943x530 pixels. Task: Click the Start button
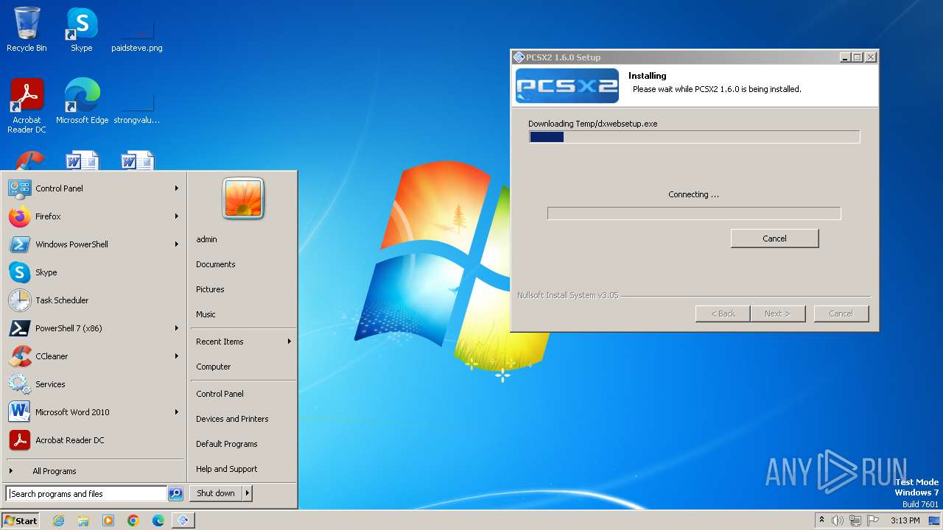point(21,520)
